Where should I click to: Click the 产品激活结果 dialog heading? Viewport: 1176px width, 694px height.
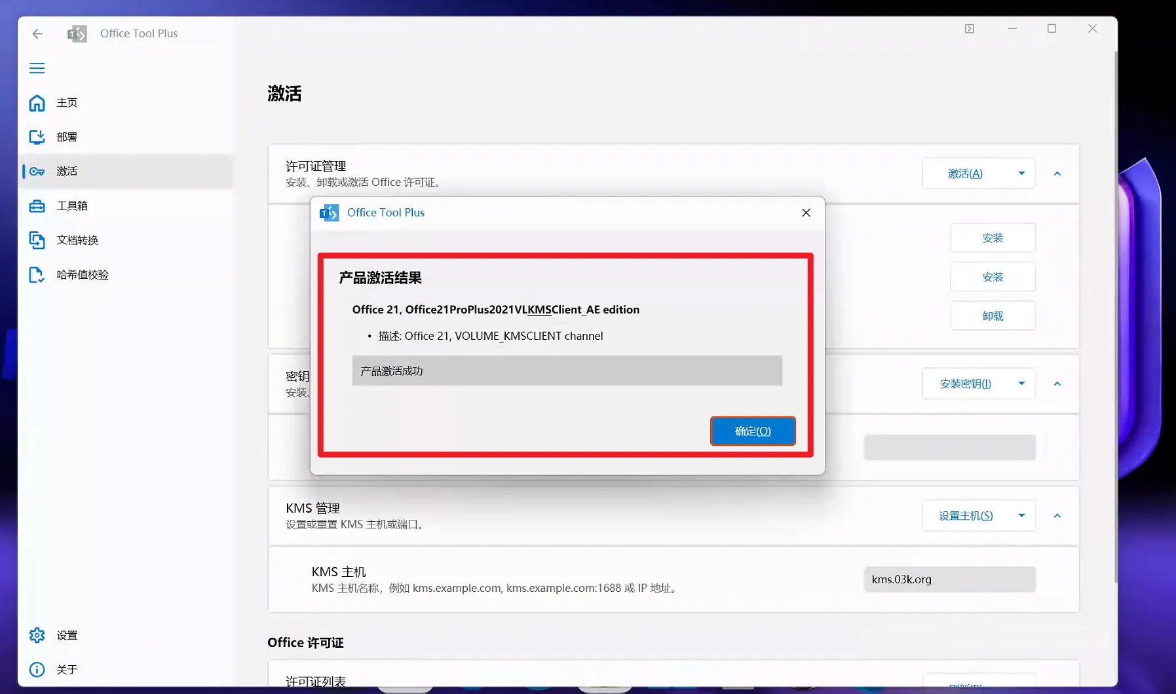pyautogui.click(x=380, y=278)
